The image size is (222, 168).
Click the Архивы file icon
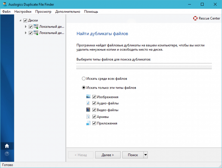[88, 116]
